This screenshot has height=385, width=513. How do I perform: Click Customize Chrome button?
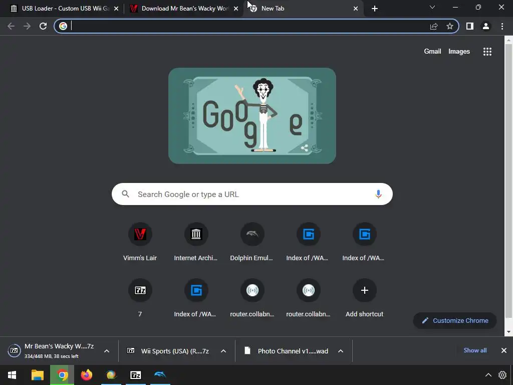(455, 320)
